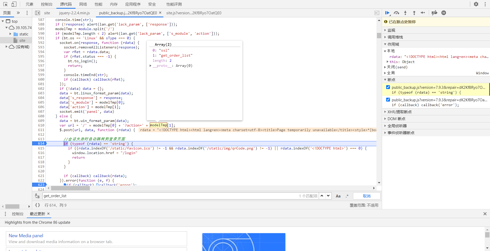The width and height of the screenshot is (490, 251).
Task: Expand the __proto__ entry in Array popup
Action: tap(151, 66)
